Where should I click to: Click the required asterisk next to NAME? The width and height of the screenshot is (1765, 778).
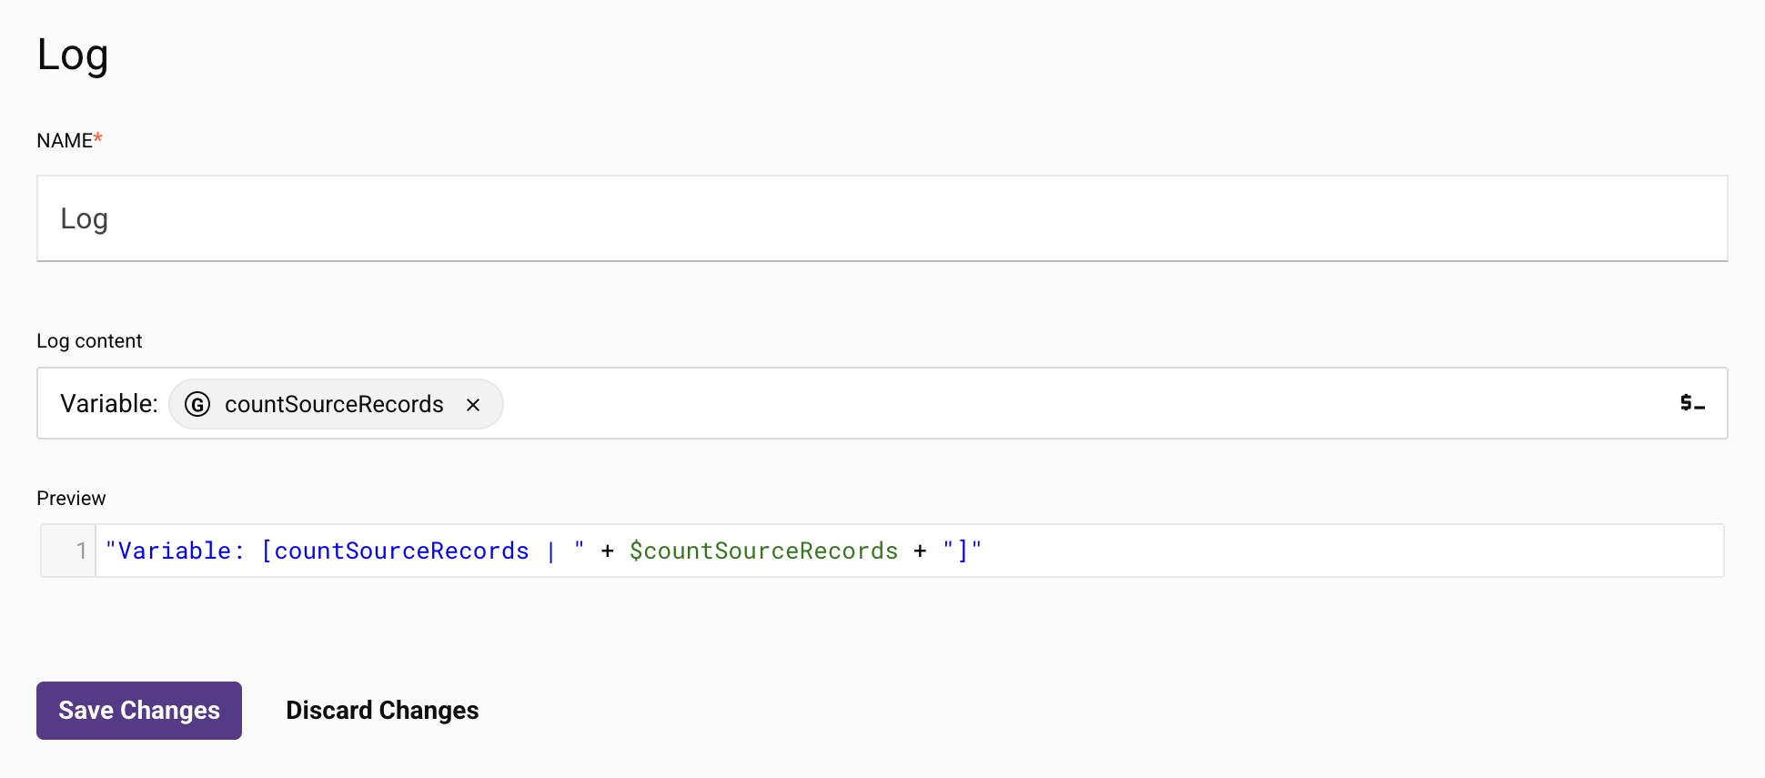[97, 137]
